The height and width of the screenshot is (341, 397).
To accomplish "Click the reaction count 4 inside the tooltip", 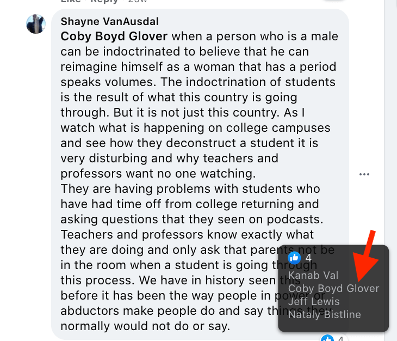I will [308, 258].
